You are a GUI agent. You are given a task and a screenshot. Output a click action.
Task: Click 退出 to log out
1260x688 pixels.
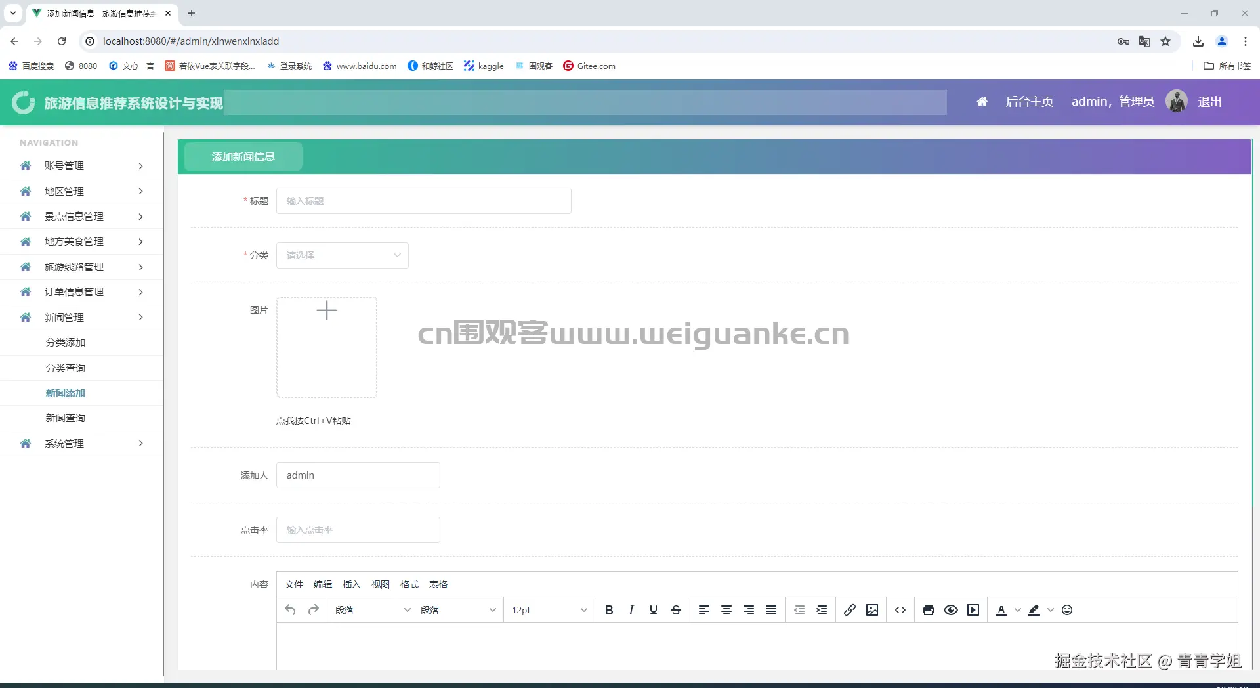(1210, 102)
